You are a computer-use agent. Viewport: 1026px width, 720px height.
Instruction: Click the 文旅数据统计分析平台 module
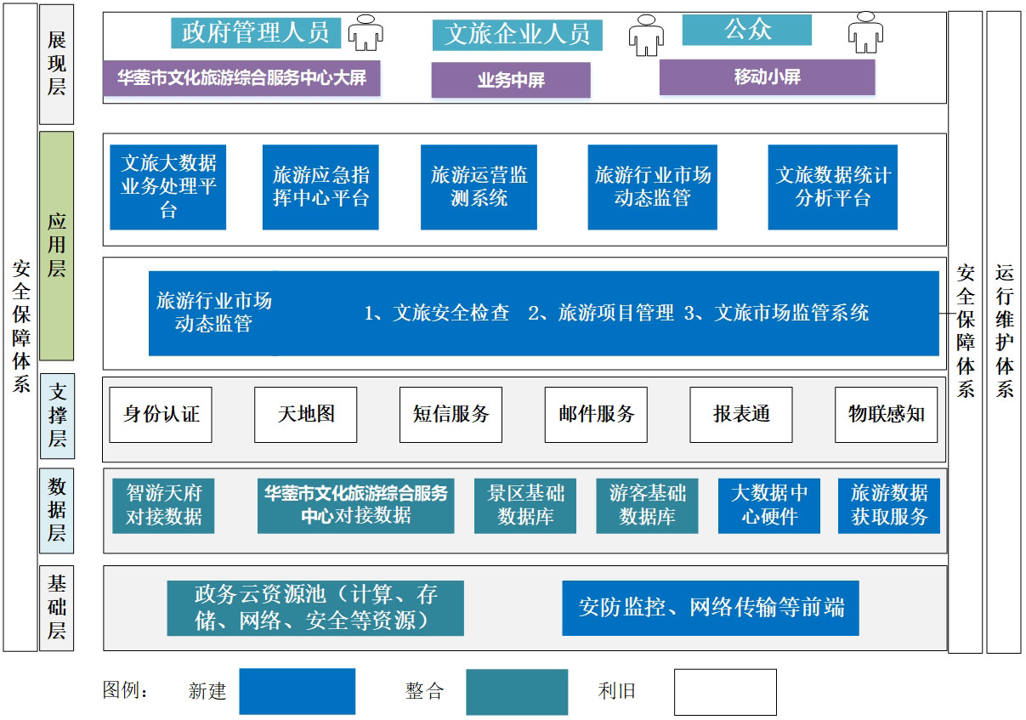click(x=832, y=186)
